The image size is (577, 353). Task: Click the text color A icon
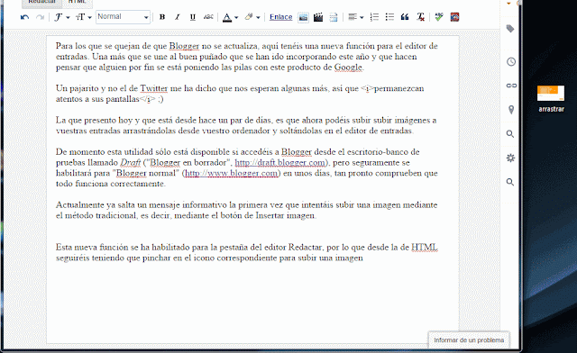[x=227, y=17]
